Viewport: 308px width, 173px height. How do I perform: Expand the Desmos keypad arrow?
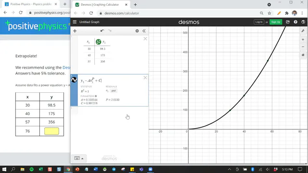(x=82, y=159)
